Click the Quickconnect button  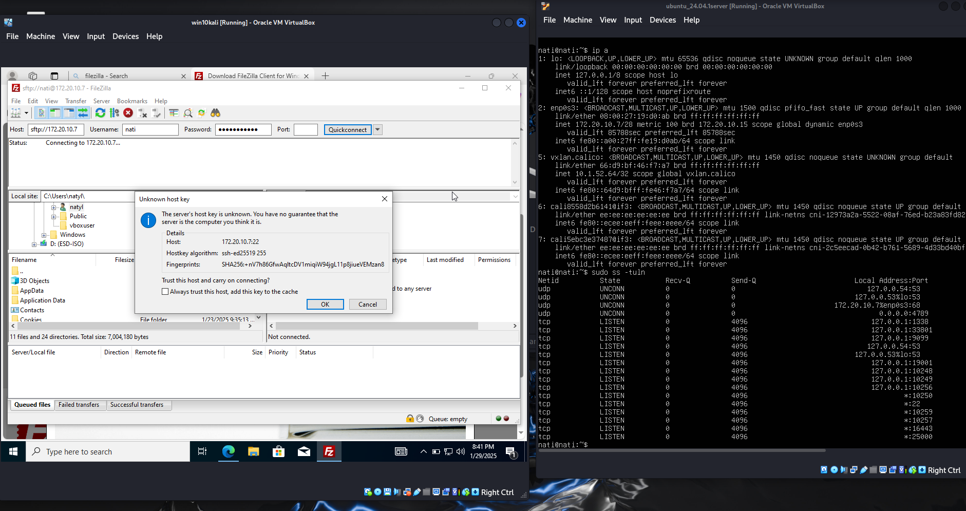[x=348, y=129]
